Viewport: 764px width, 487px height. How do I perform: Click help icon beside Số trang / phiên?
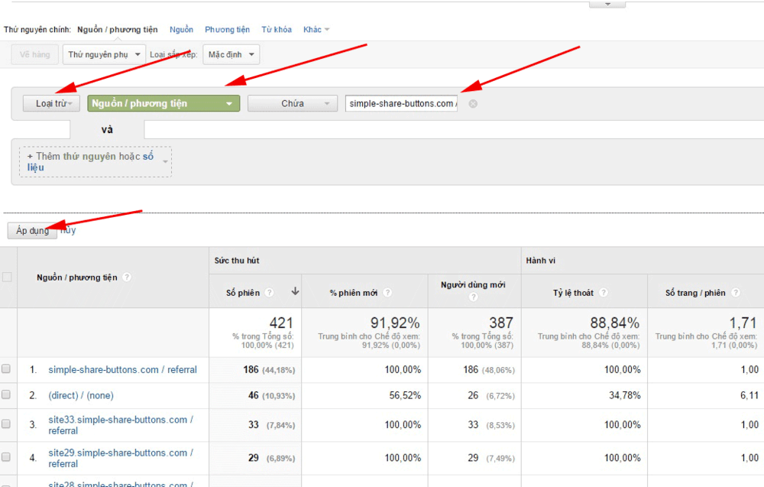(735, 293)
